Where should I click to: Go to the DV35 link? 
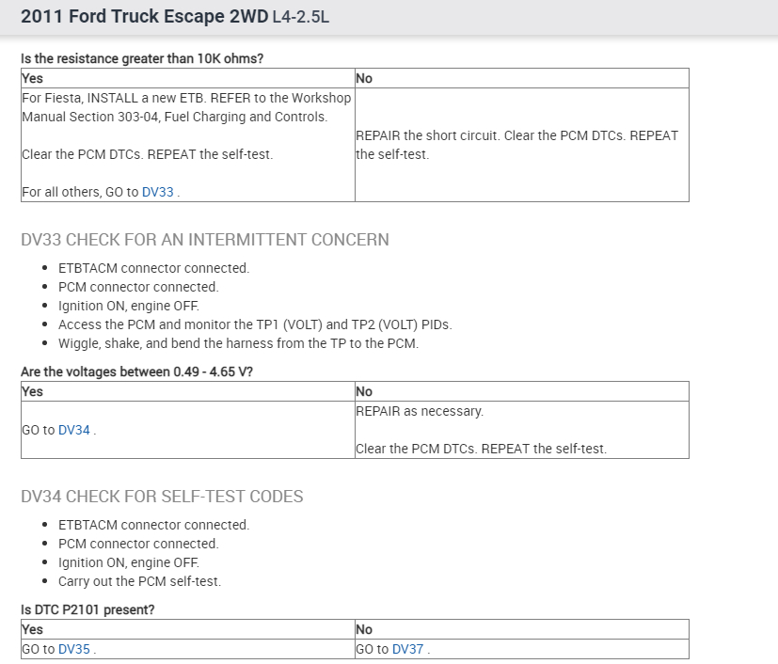pos(73,649)
